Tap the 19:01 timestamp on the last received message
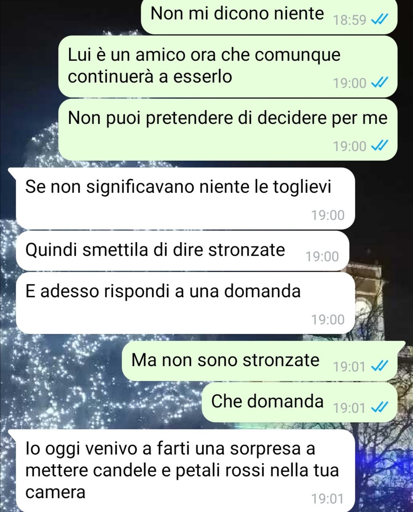 point(328,499)
